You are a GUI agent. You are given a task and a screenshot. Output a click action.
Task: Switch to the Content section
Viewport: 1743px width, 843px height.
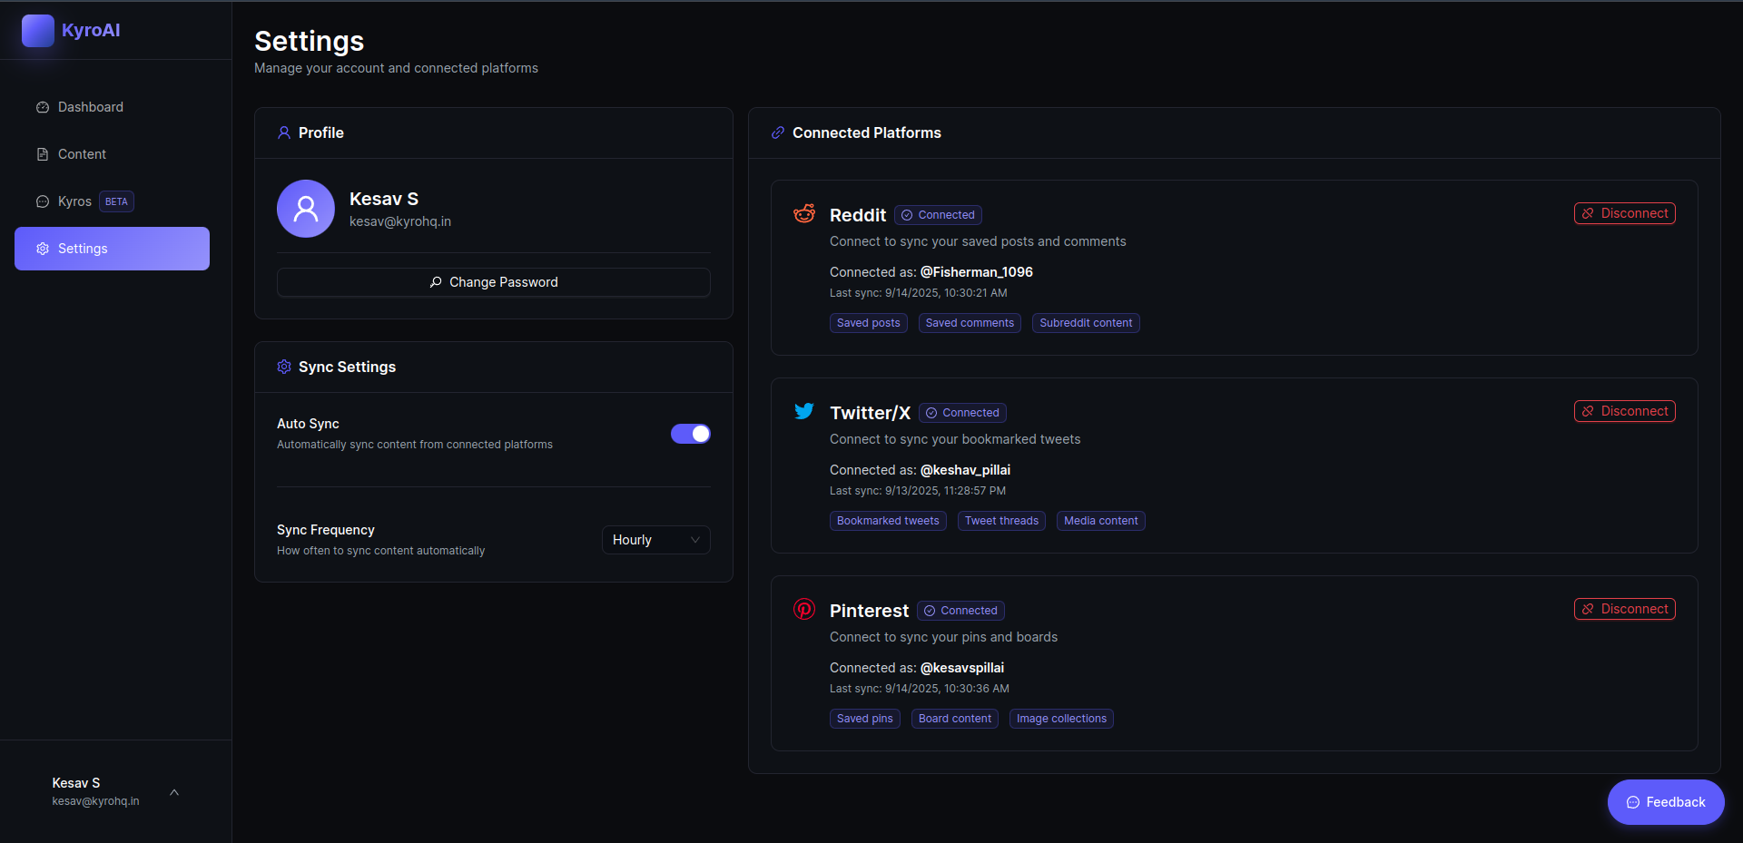pos(82,153)
